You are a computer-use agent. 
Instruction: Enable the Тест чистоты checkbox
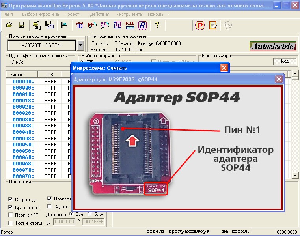click(10, 223)
